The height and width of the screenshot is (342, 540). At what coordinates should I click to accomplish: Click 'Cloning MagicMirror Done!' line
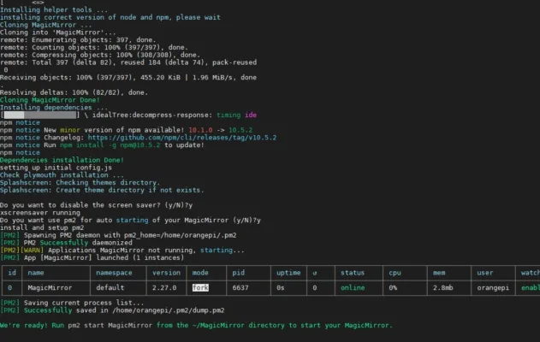click(50, 100)
